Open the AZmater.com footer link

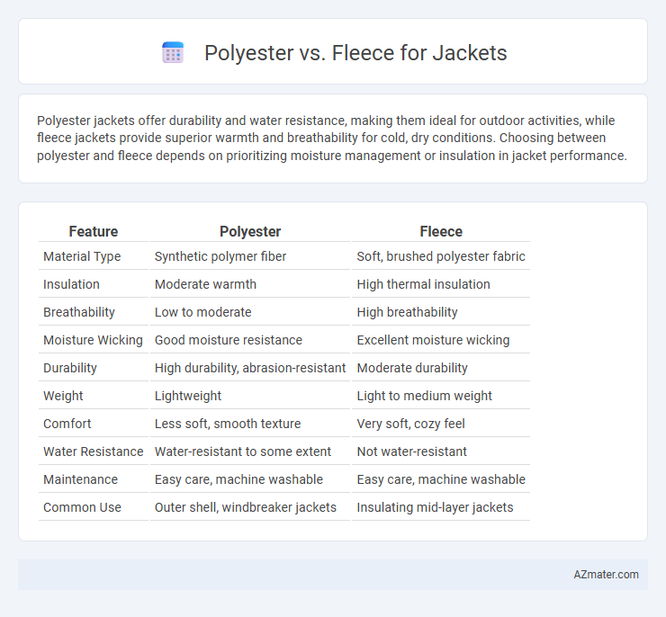606,574
